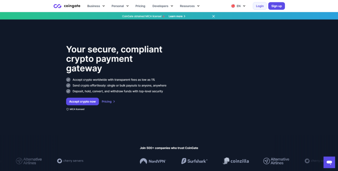The image size is (338, 171).
Task: Open the Resources navigation menu
Action: [x=190, y=6]
